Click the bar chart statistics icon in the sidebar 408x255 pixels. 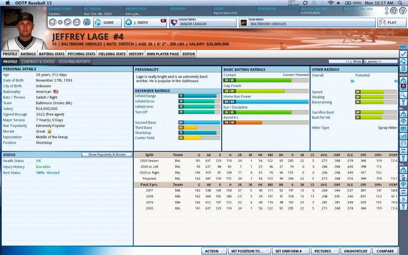click(403, 136)
